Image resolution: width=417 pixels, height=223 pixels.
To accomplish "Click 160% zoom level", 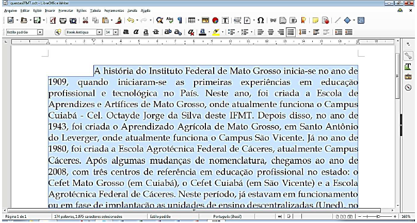I will 406,216.
